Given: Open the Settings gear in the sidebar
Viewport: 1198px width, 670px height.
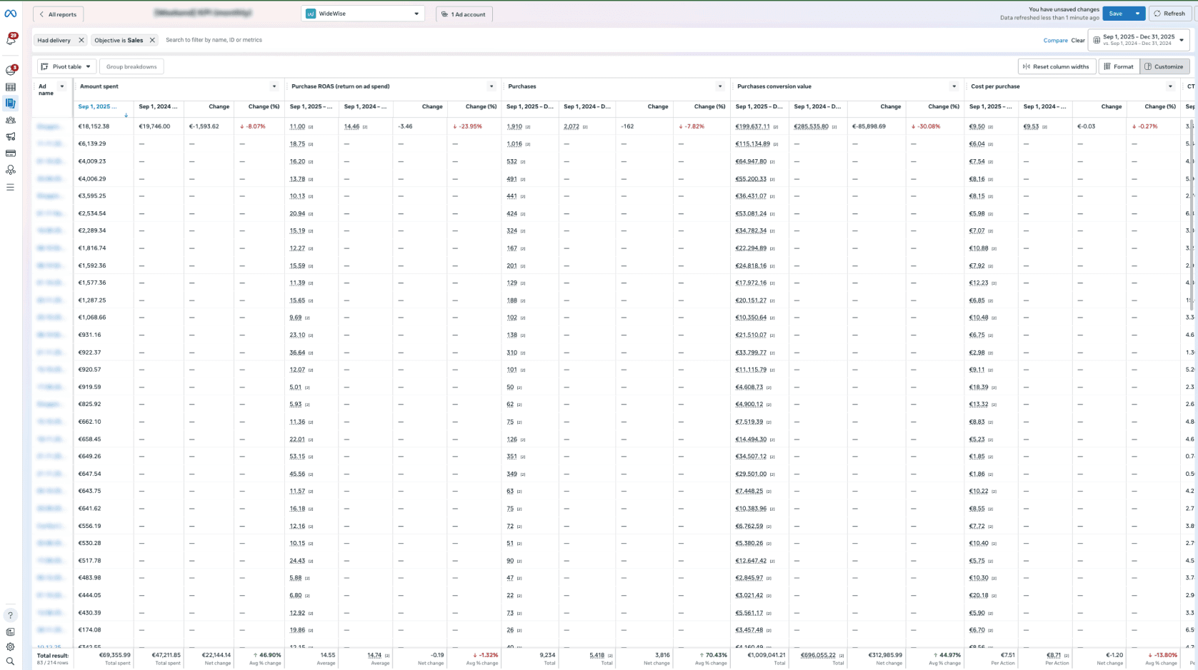Looking at the screenshot, I should (x=10, y=646).
